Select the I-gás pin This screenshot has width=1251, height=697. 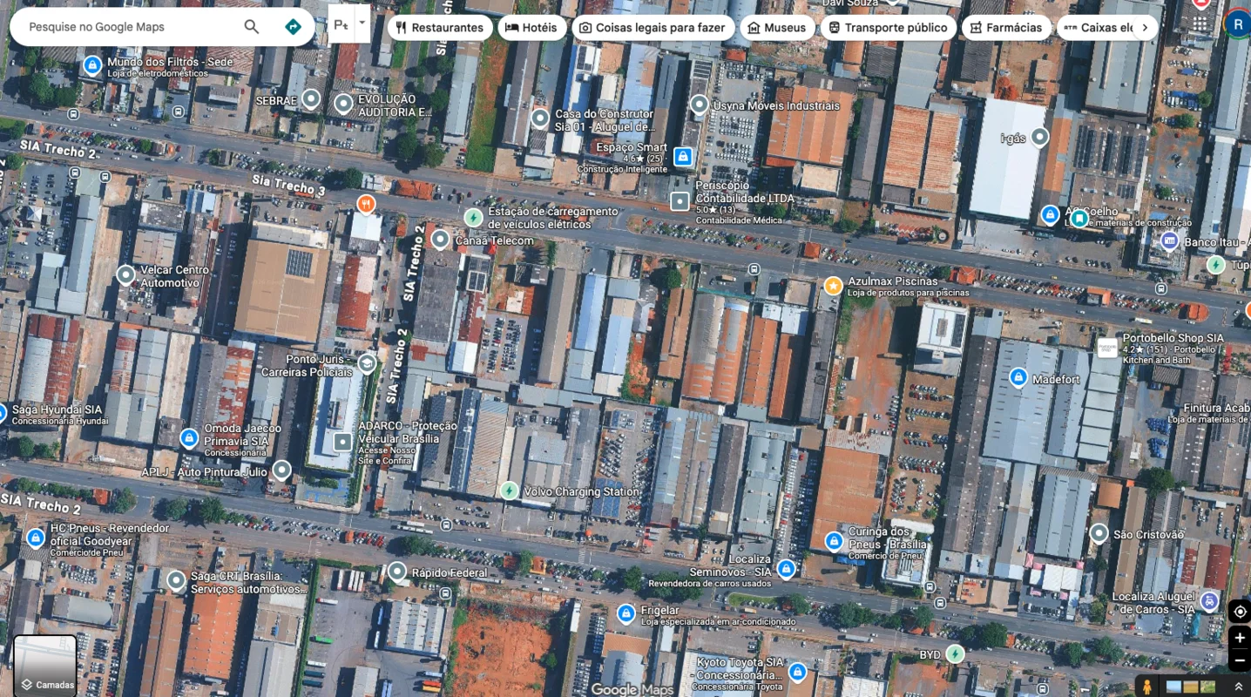point(1039,137)
